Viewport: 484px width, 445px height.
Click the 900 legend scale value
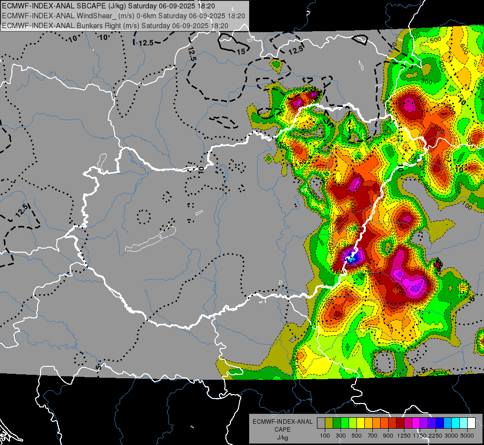(x=388, y=436)
